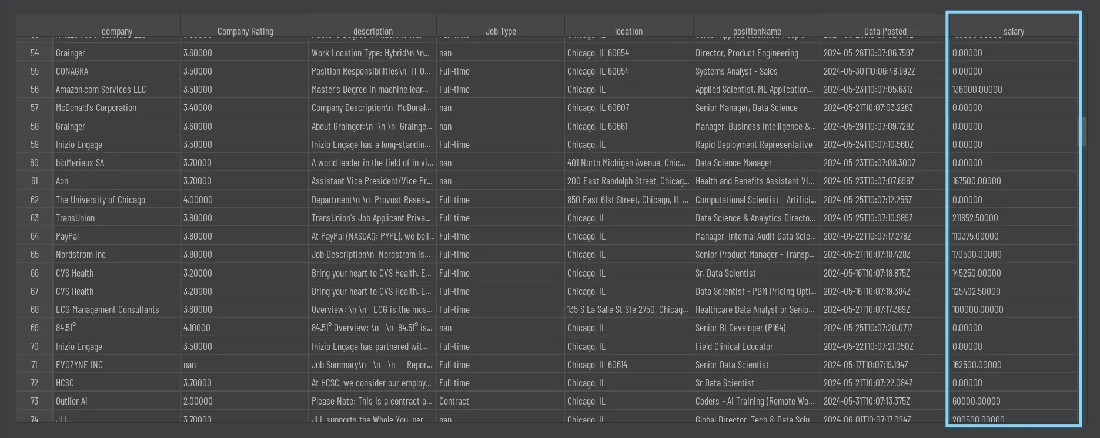This screenshot has width=1100, height=438.
Task: Select Systems Analyst - Sales position cell
Action: [x=757, y=71]
